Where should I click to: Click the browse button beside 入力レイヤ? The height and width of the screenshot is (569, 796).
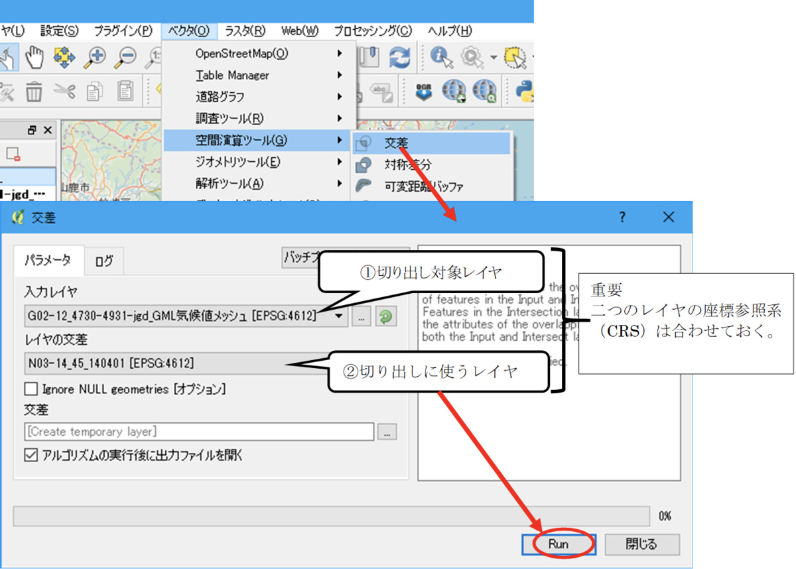[x=361, y=317]
